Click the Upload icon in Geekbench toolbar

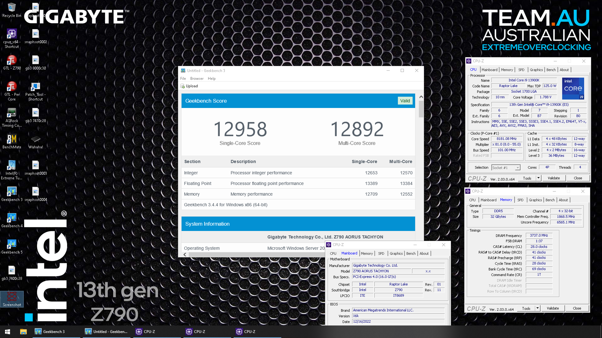[182, 86]
